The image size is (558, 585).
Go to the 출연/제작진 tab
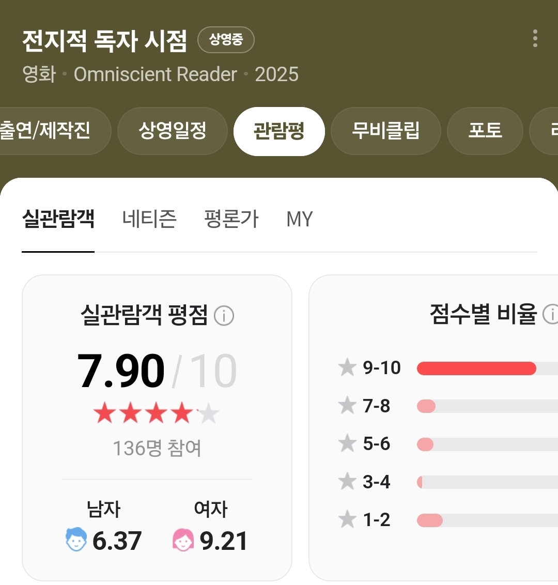pyautogui.click(x=47, y=131)
